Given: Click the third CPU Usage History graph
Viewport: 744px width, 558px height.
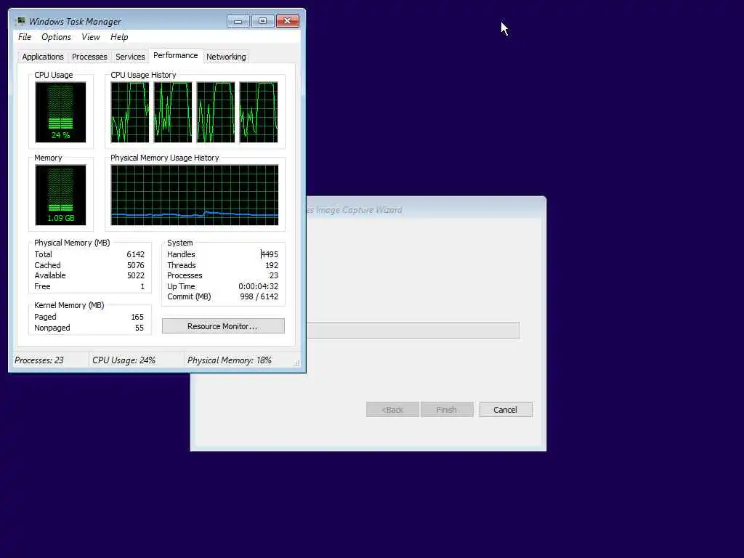Looking at the screenshot, I should pos(216,112).
